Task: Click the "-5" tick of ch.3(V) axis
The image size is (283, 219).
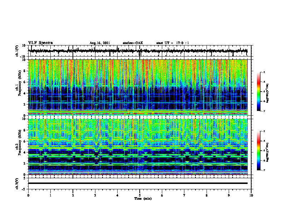Action: click(x=24, y=189)
